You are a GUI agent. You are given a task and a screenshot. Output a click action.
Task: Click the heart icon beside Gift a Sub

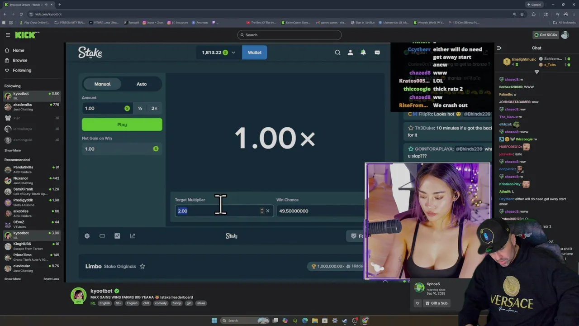[418, 303]
